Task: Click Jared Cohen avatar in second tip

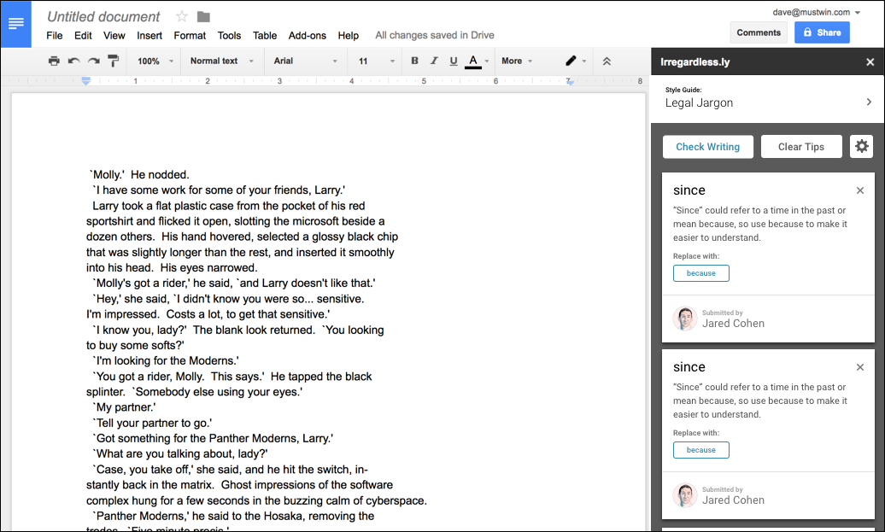Action: [x=685, y=495]
